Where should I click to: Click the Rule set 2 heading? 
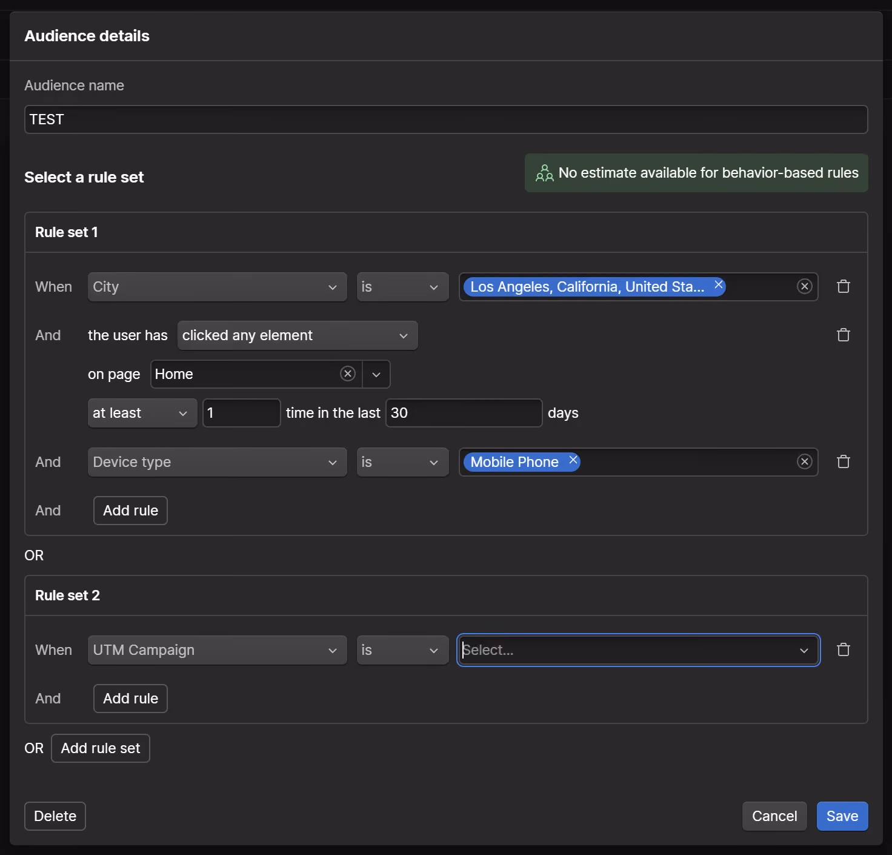[x=67, y=595]
